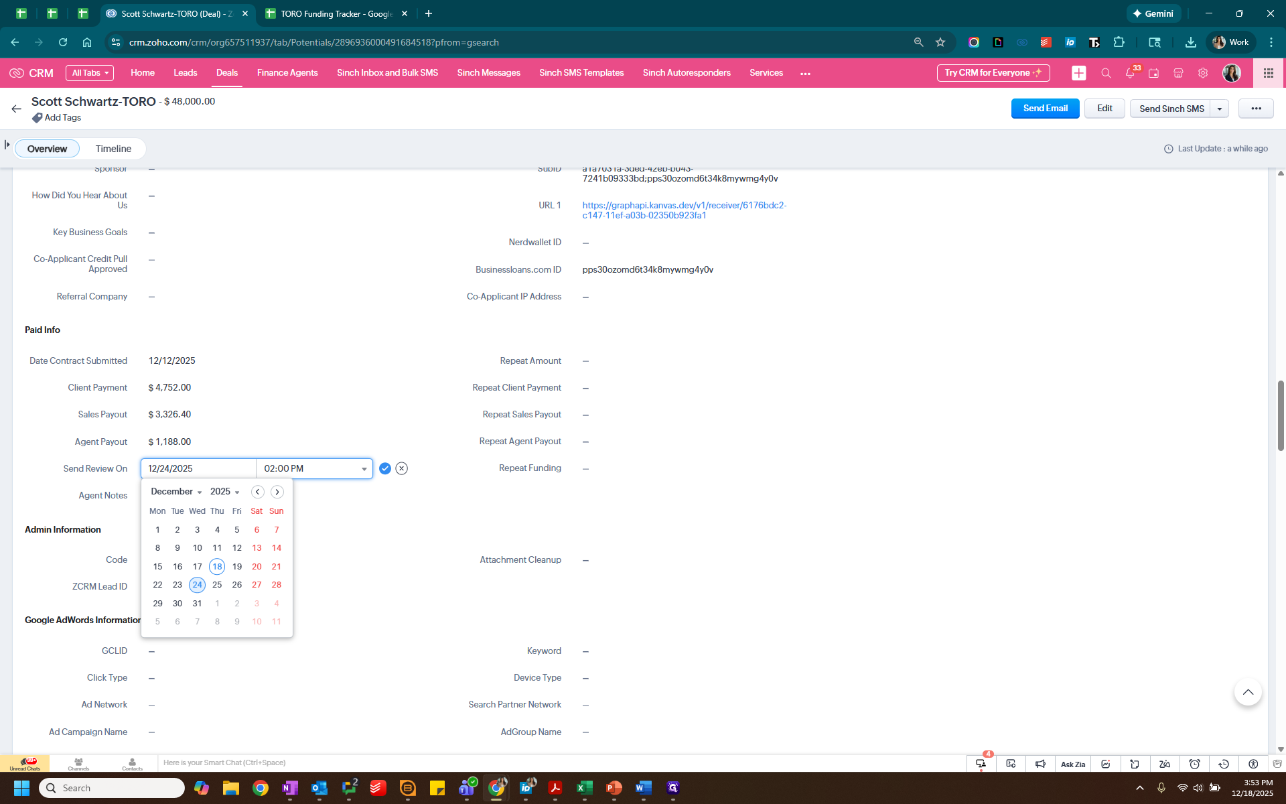Viewport: 1286px width, 804px height.
Task: Confirm the Send Review On edit with checkmark
Action: coord(384,468)
